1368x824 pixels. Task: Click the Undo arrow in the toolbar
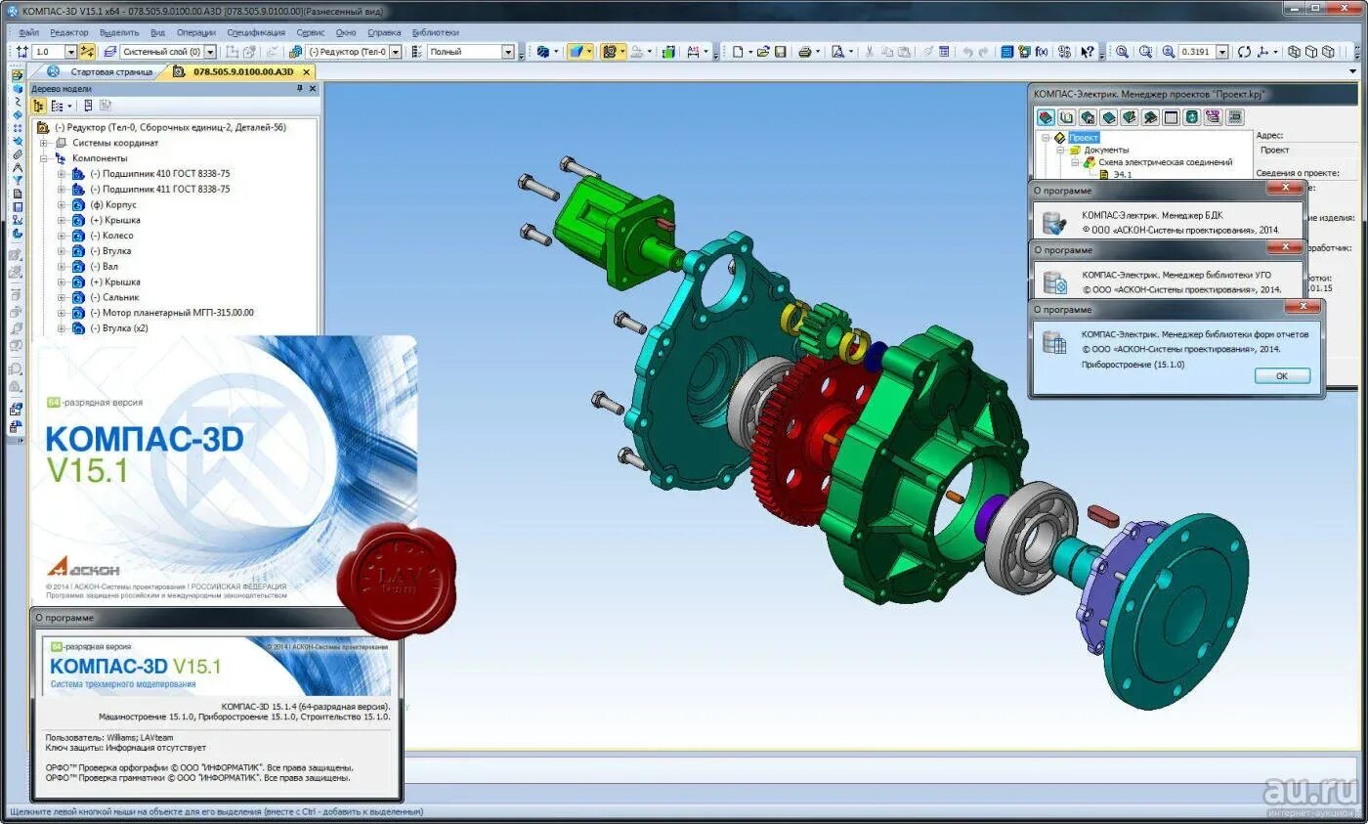[x=967, y=52]
